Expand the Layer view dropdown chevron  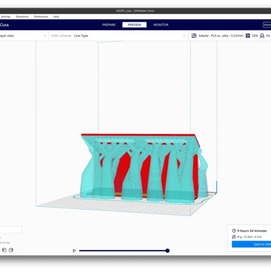click(44, 36)
